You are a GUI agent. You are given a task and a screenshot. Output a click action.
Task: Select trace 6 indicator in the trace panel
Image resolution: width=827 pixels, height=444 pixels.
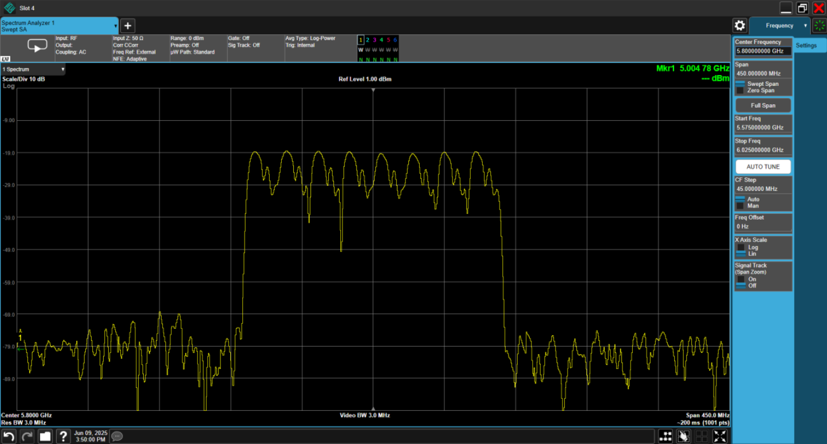tap(395, 40)
